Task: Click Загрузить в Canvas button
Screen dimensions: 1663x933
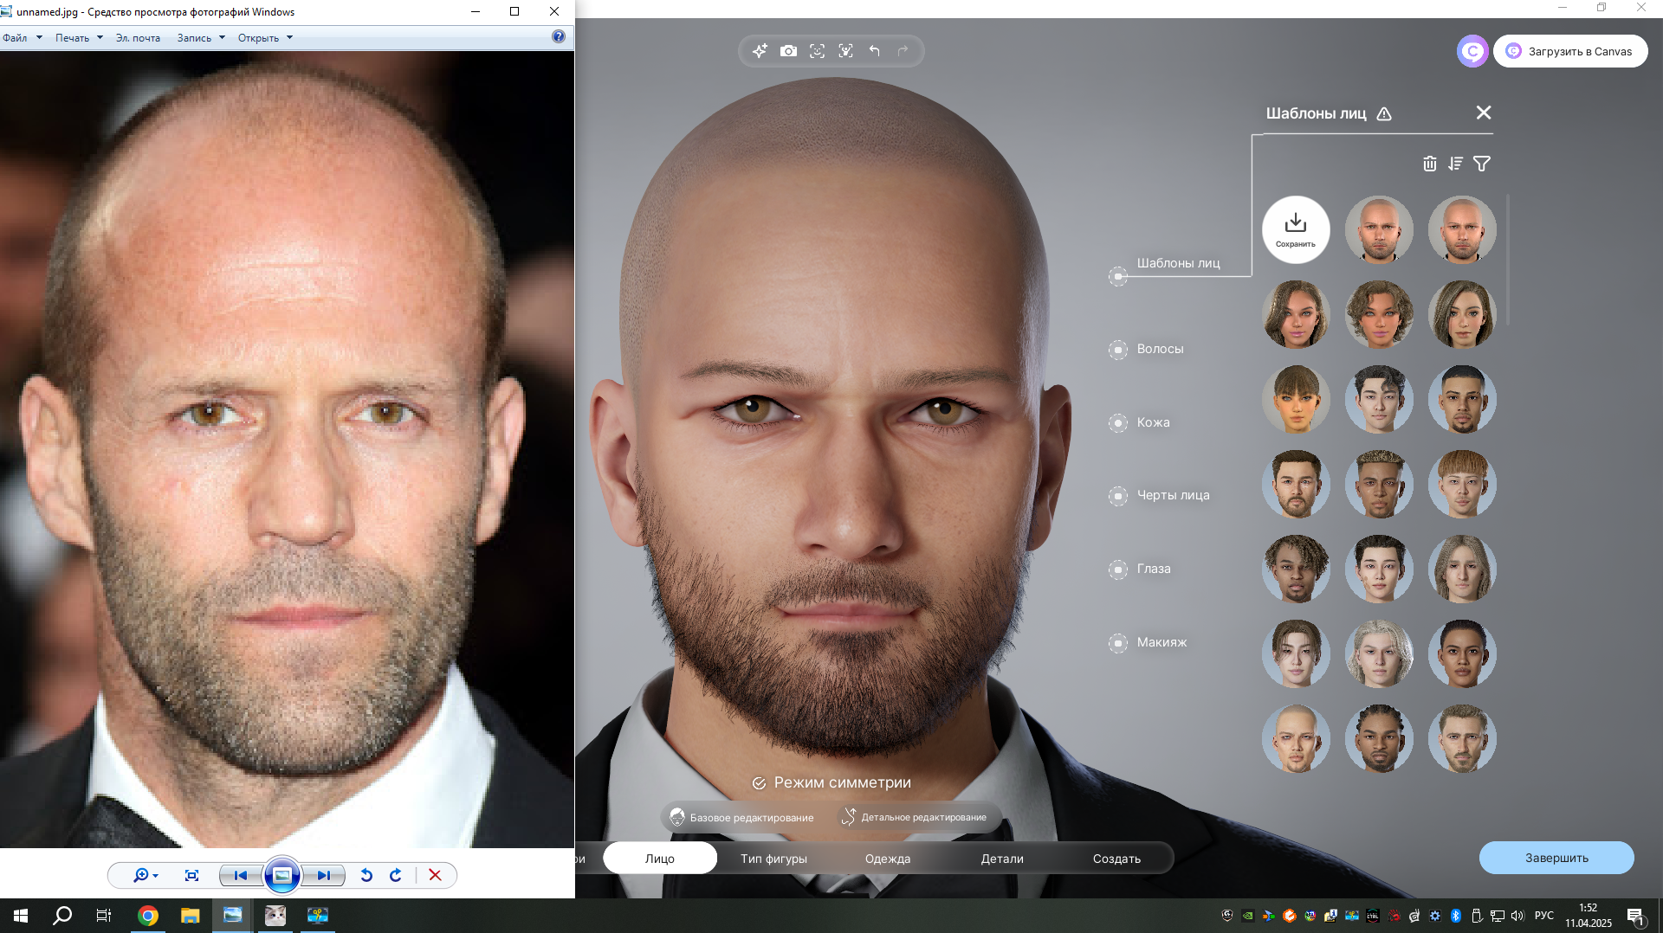Action: click(1570, 51)
